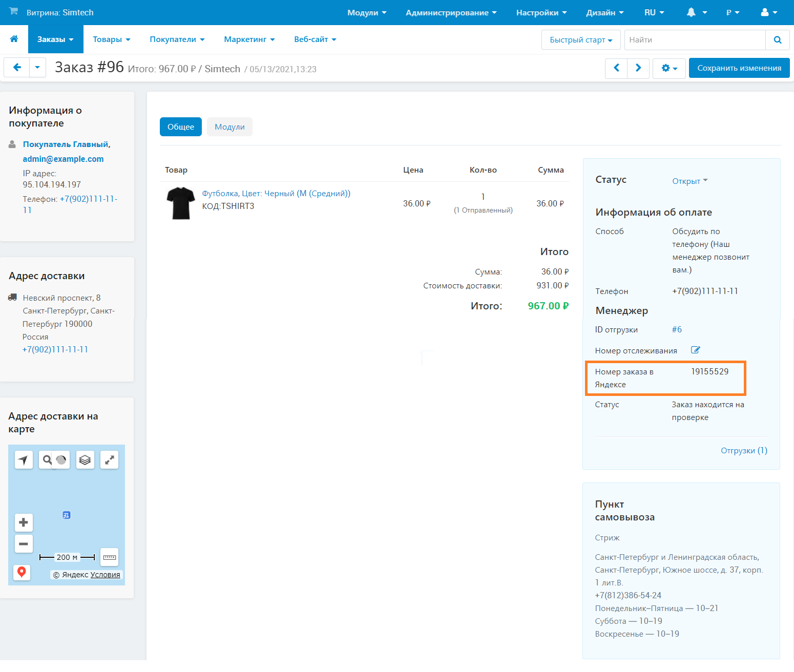794x672 pixels.
Task: Edit tracking number pencil icon
Action: click(695, 350)
